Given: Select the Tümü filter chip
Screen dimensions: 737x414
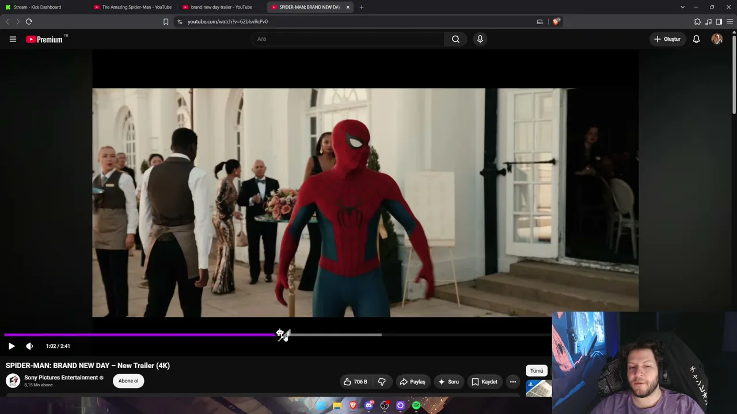Looking at the screenshot, I should [537, 371].
